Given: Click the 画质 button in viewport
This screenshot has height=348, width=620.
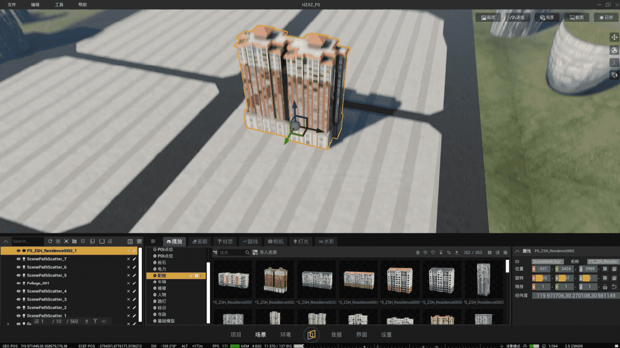Looking at the screenshot, I should click(488, 17).
